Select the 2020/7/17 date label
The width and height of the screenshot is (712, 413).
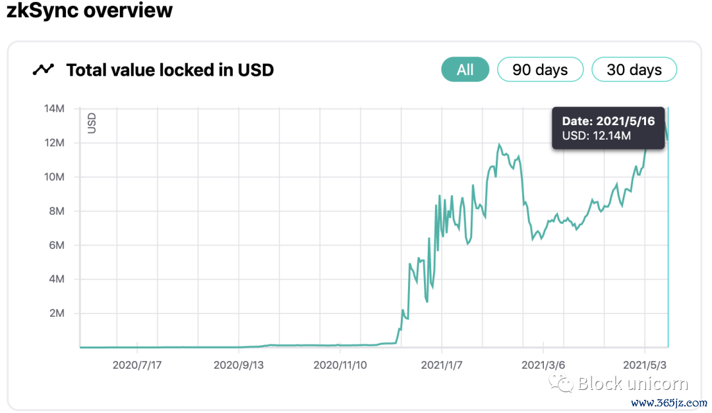[x=138, y=364]
